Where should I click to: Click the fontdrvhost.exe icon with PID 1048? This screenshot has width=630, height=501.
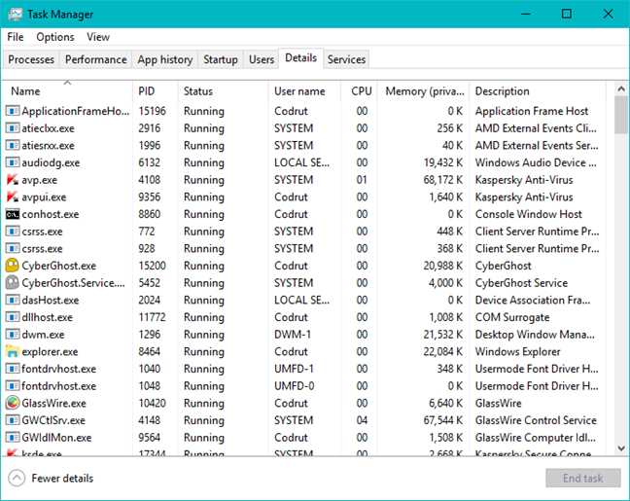[13, 385]
